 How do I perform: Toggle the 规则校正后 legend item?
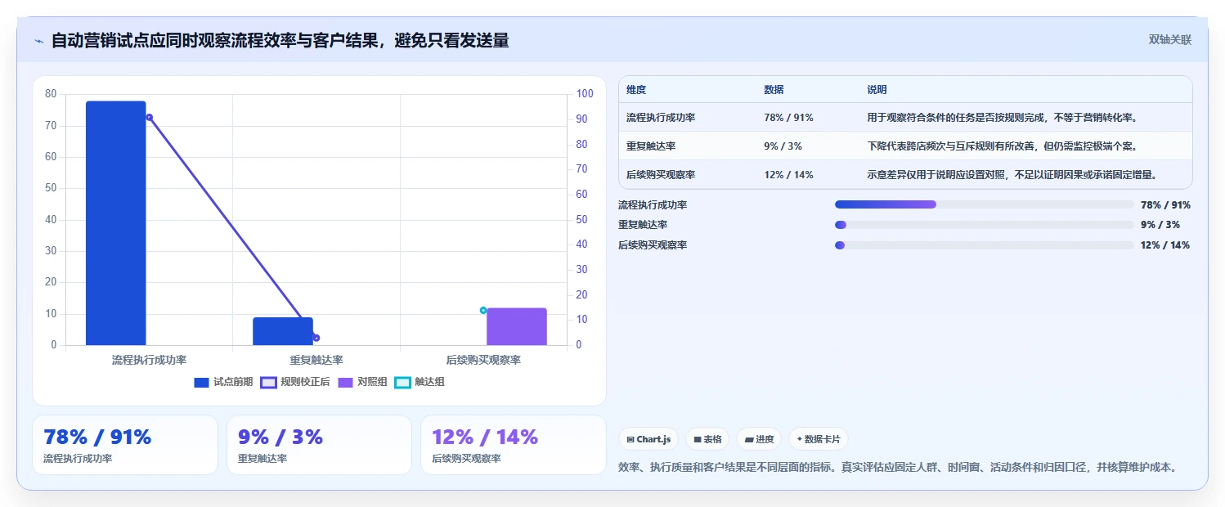click(295, 382)
